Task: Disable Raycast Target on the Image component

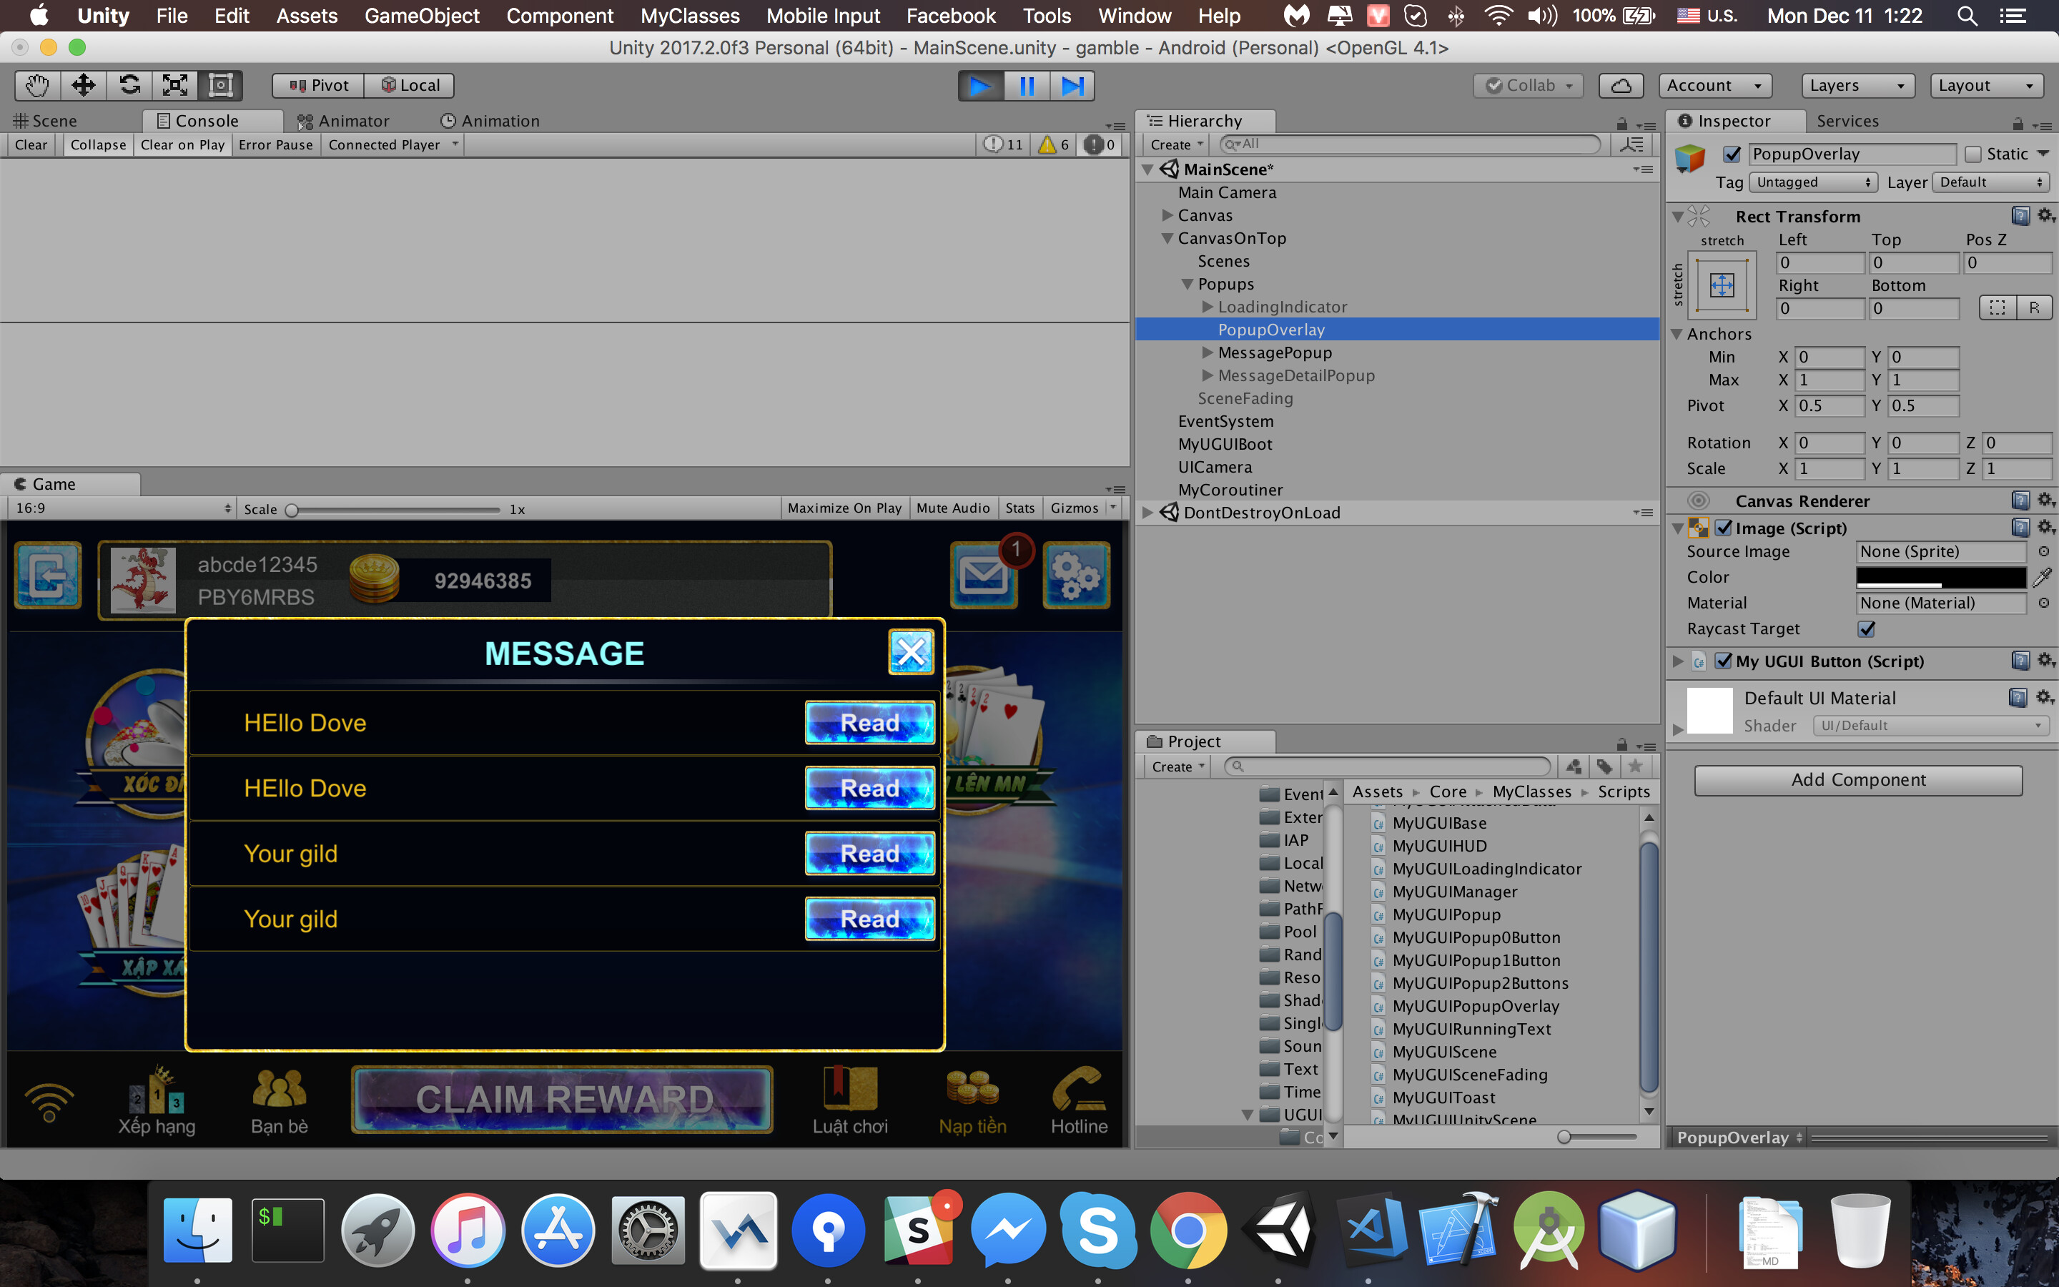Action: [1867, 629]
